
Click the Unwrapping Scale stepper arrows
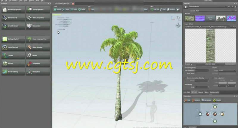tap(208, 87)
